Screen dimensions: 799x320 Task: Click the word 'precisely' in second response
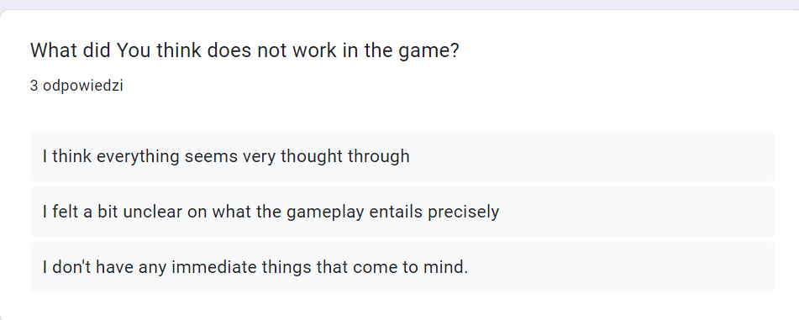point(463,212)
